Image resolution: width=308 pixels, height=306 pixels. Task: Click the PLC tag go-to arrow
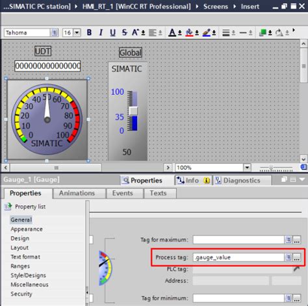[296, 269]
